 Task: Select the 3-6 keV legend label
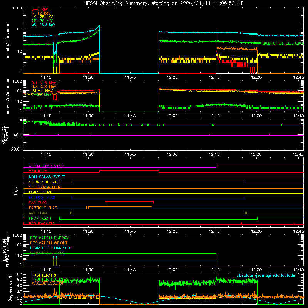point(40,9)
